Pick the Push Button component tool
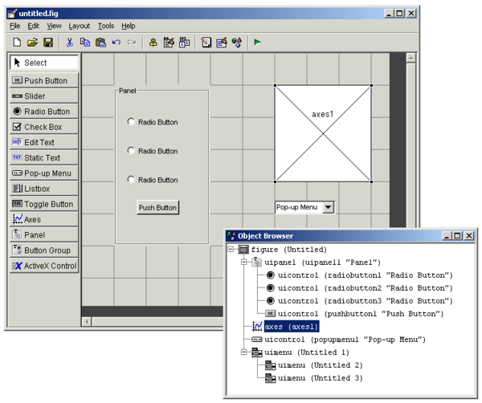482x403 pixels. point(44,80)
